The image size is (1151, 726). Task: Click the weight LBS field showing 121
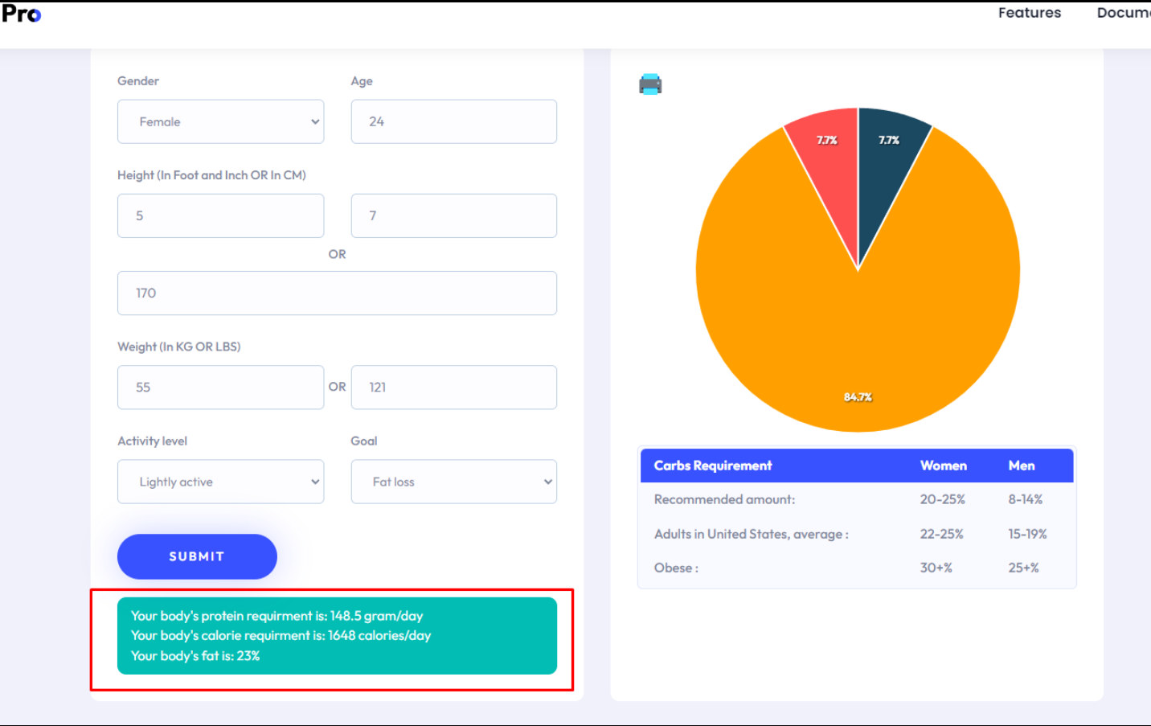[453, 388]
